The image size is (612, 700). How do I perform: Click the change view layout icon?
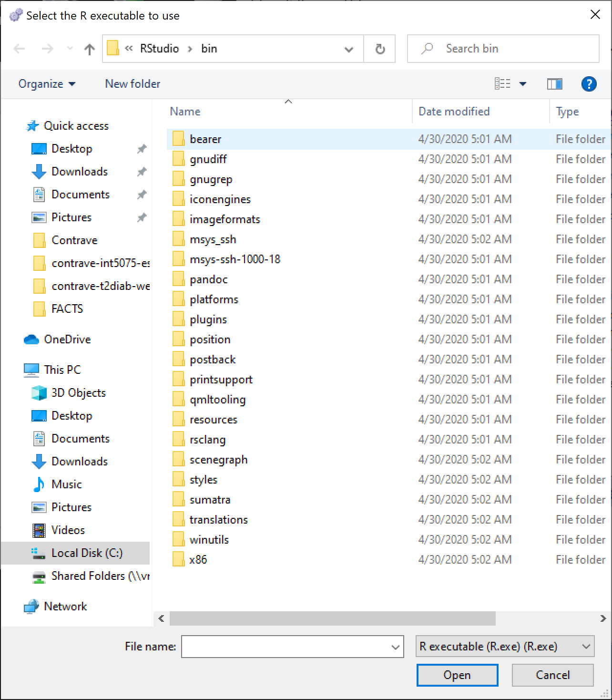(502, 84)
